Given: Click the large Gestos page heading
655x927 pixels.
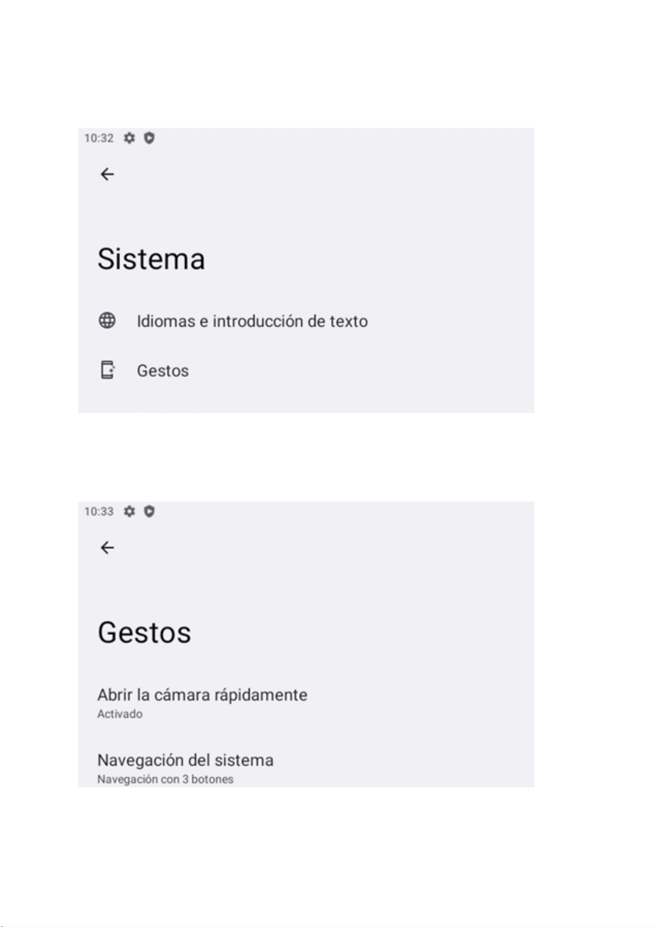Looking at the screenshot, I should click(x=144, y=632).
